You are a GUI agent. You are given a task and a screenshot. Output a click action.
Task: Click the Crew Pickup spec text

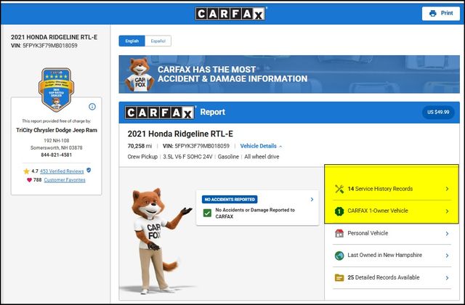[142, 157]
